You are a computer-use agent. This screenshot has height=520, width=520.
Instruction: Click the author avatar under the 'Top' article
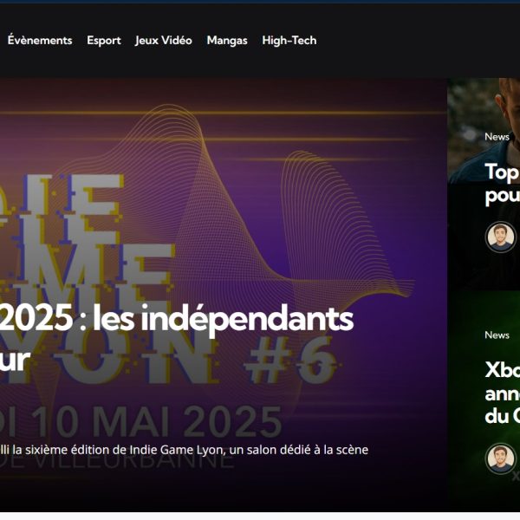click(500, 237)
